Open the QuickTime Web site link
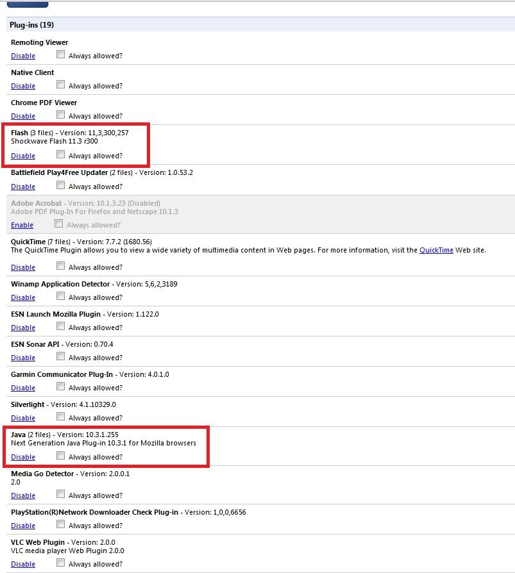The width and height of the screenshot is (515, 573). (436, 250)
